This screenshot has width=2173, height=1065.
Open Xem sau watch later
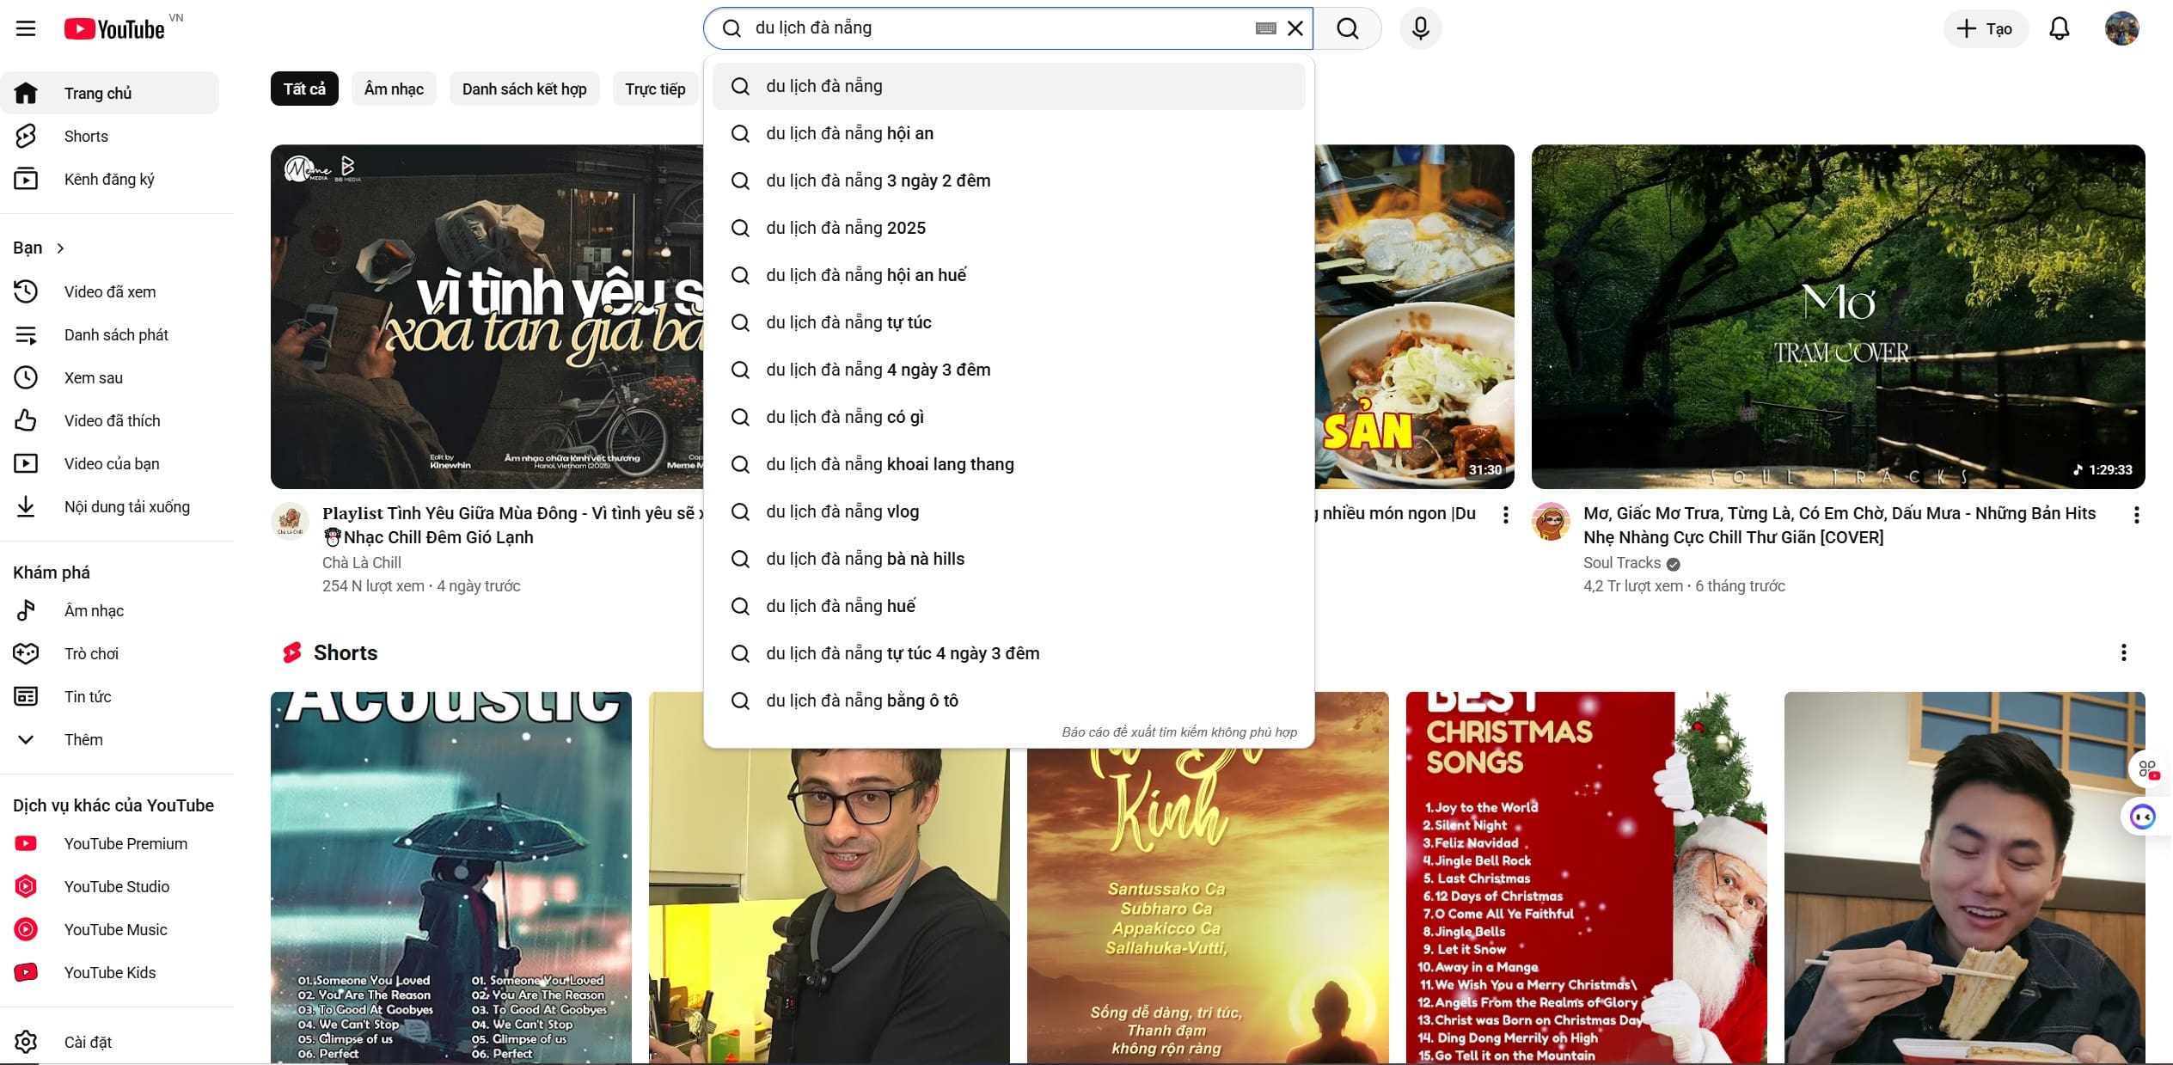pos(109,377)
